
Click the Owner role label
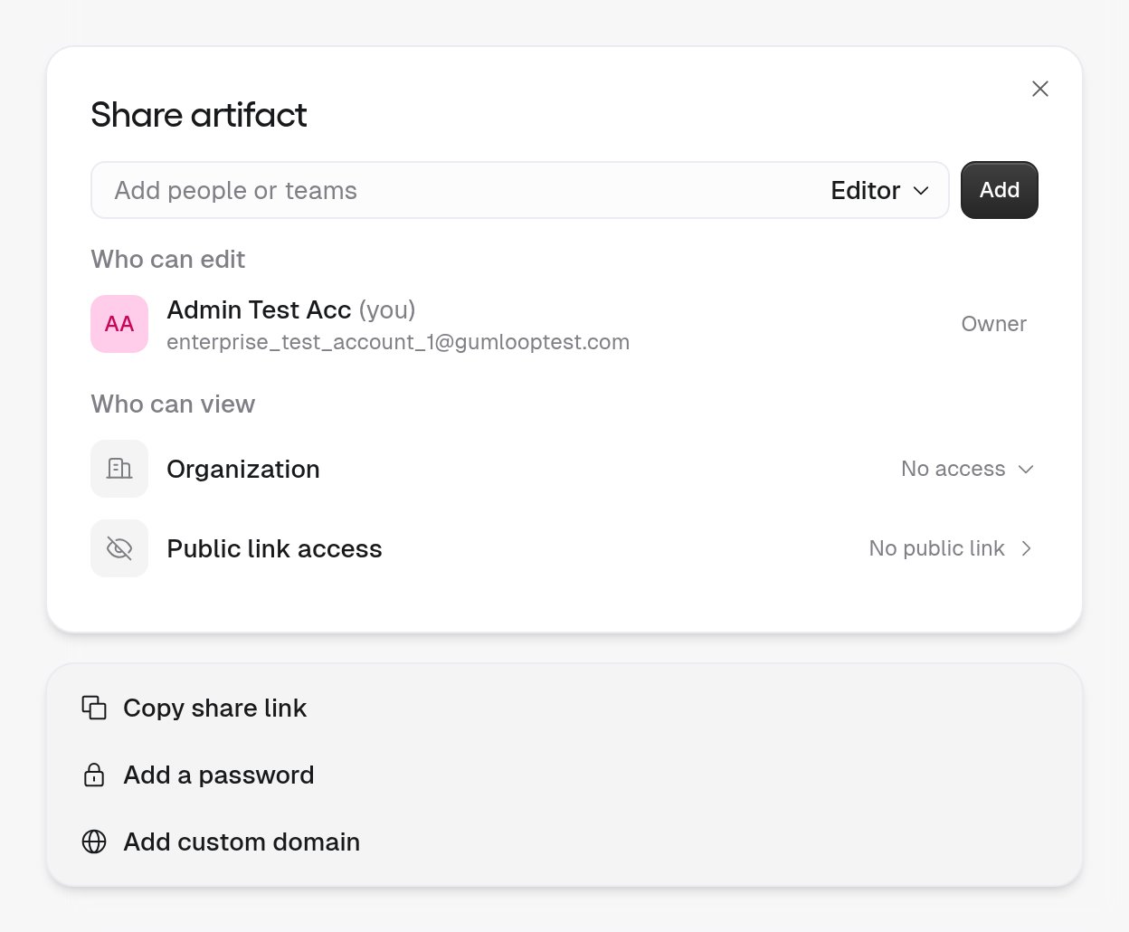[x=993, y=324]
